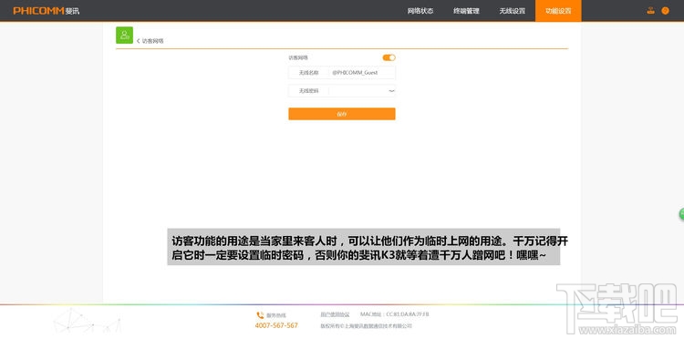This screenshot has width=684, height=339.
Task: Click the orange round icon at top right
Action: 665,10
